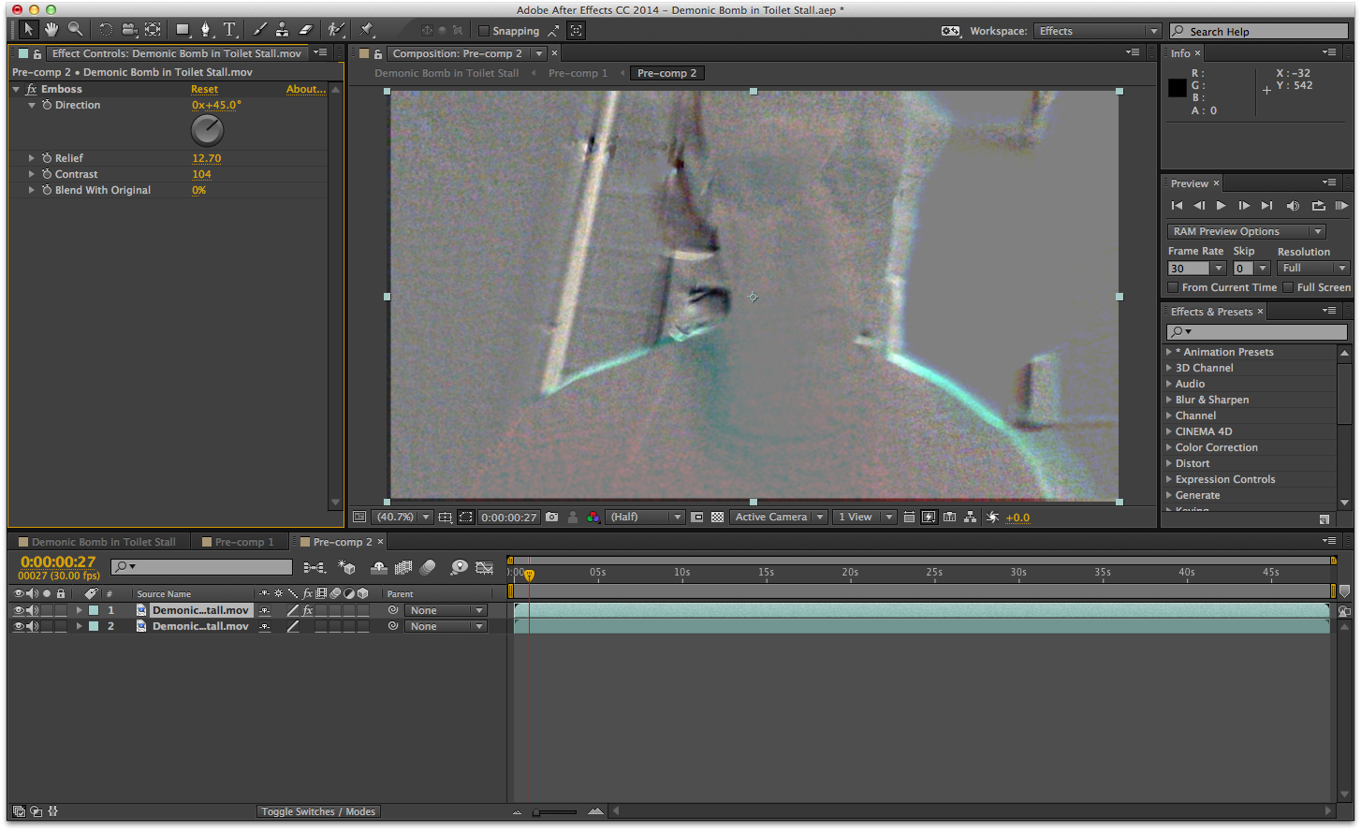Open the Workspace Effects dropdown
The width and height of the screenshot is (1361, 831).
click(x=1097, y=31)
